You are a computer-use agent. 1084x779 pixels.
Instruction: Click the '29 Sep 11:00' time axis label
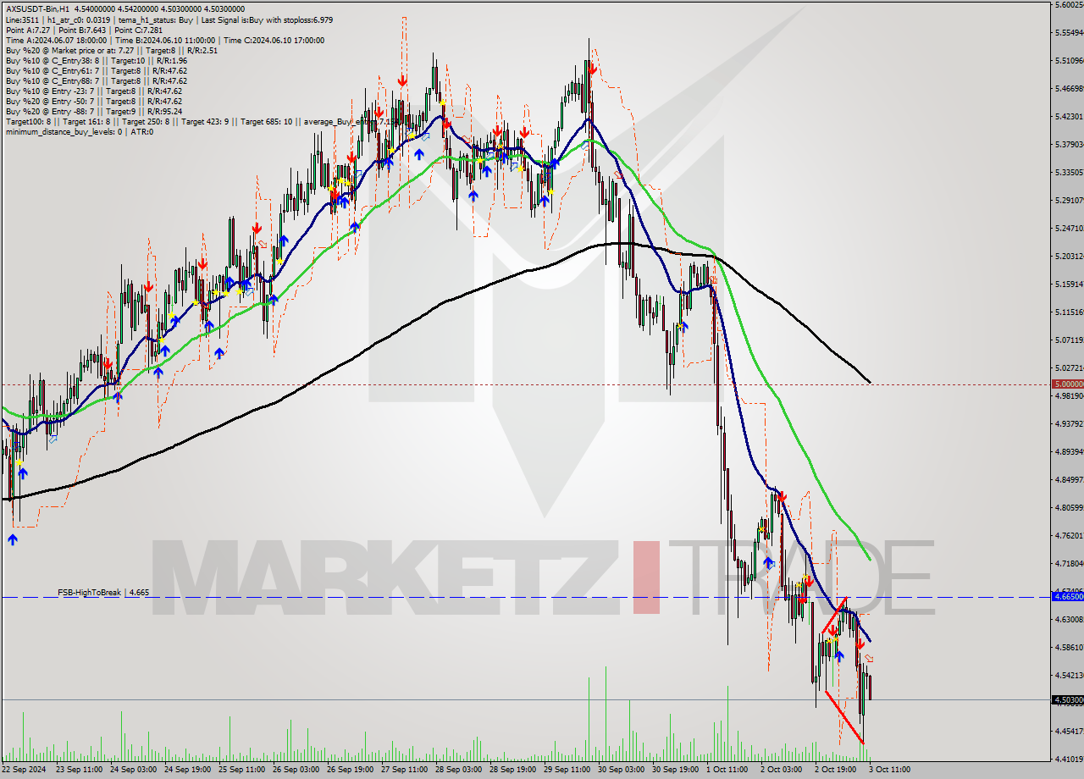(569, 770)
